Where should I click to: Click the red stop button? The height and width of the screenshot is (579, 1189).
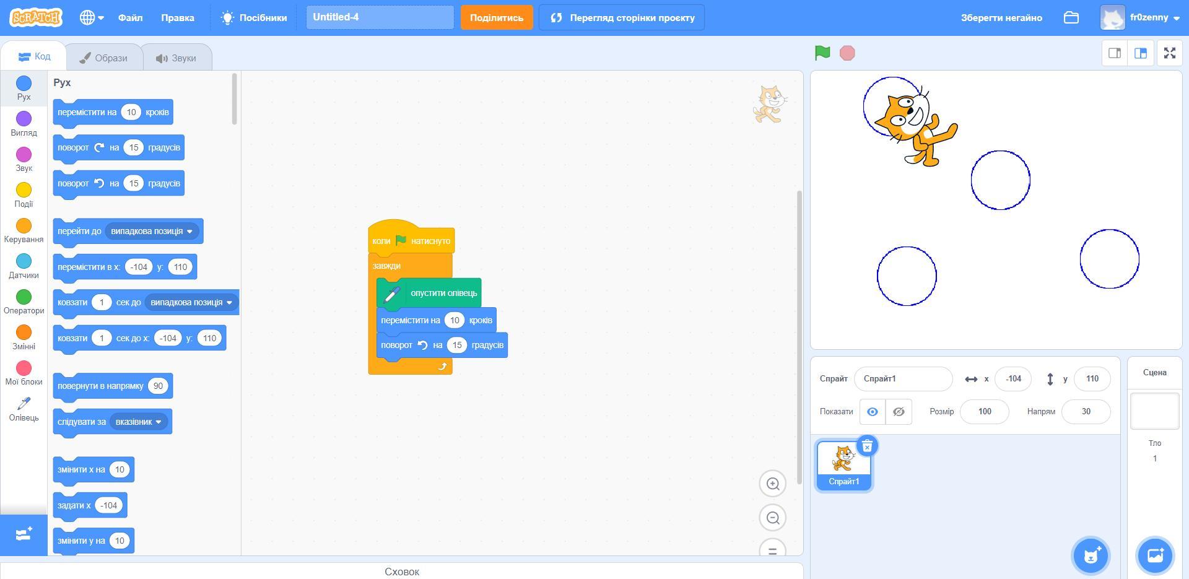coord(847,53)
